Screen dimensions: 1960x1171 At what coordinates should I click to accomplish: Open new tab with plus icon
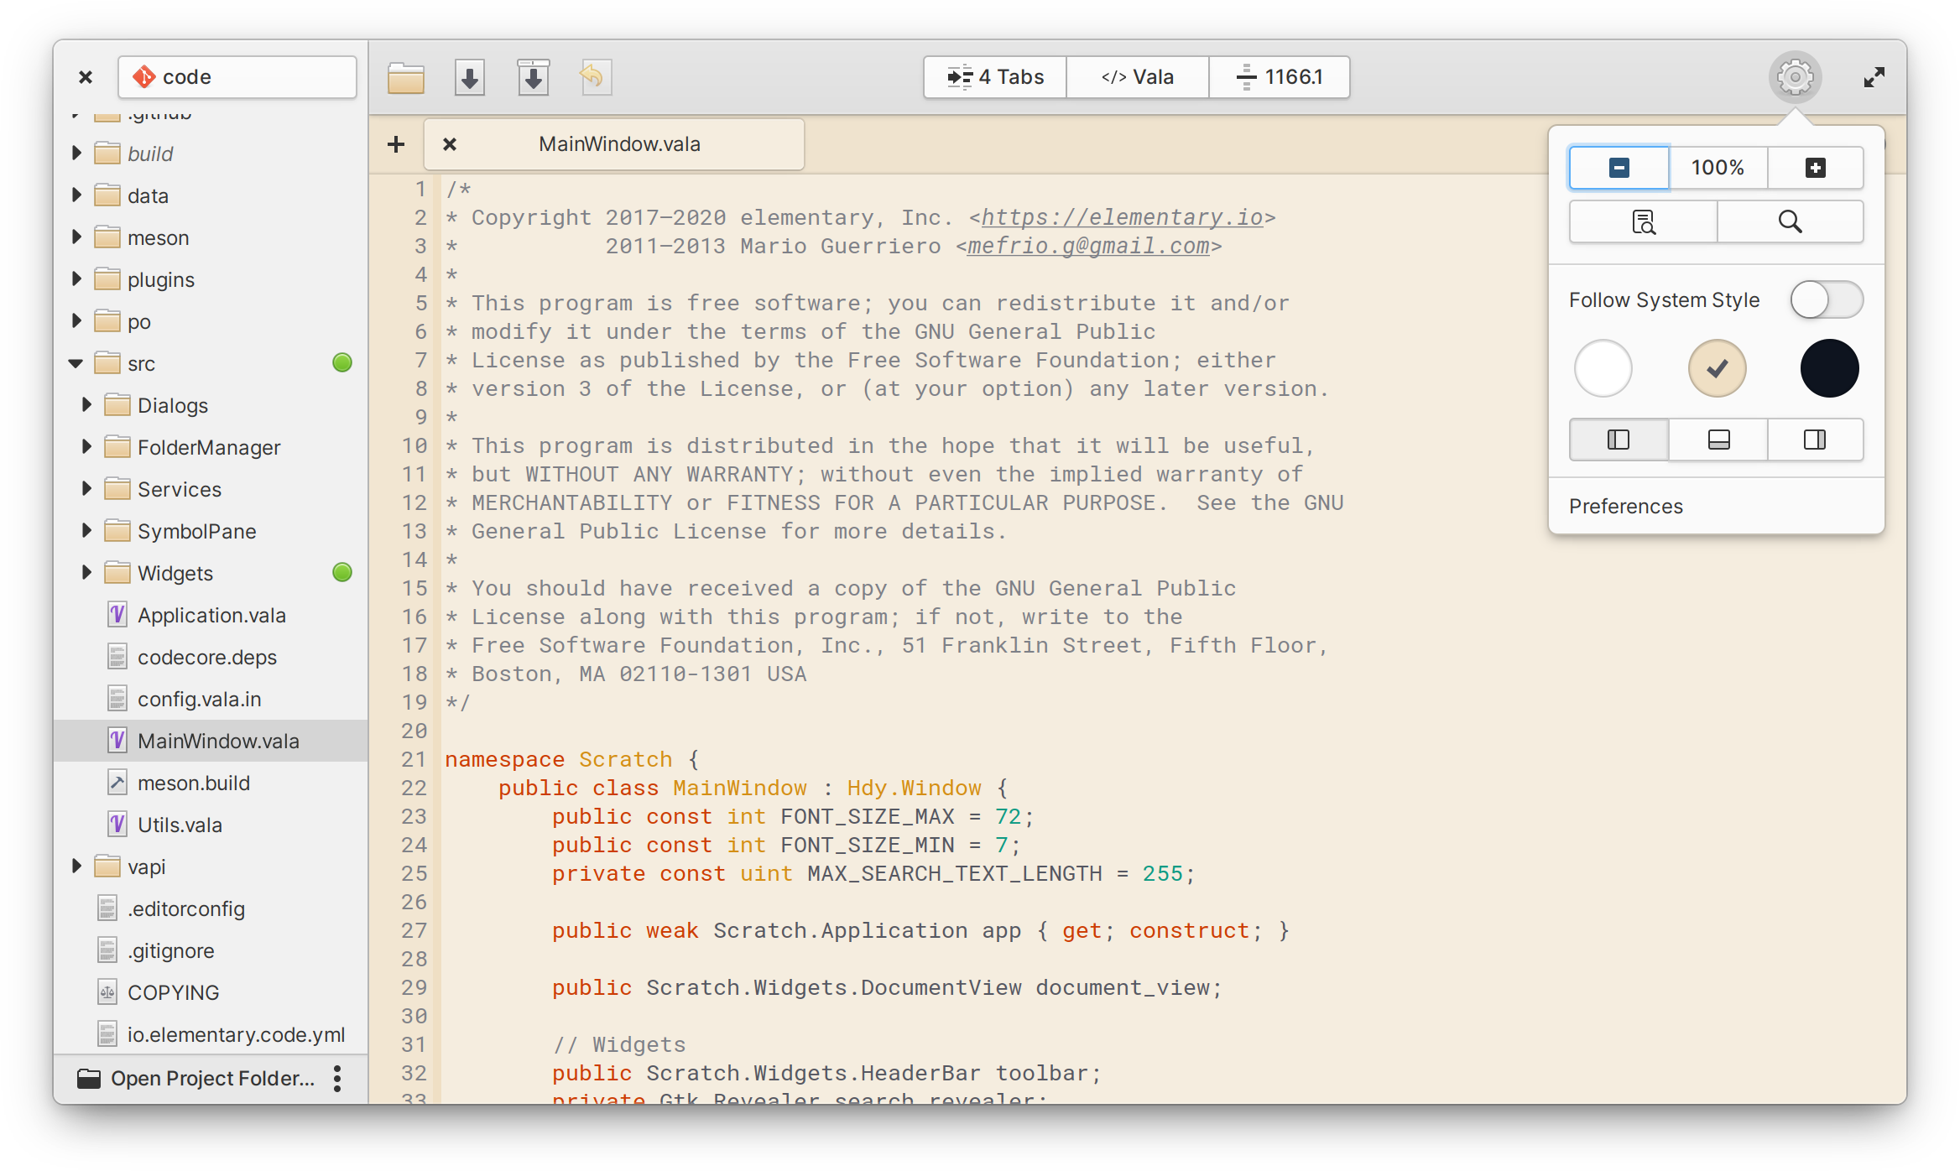pos(396,143)
